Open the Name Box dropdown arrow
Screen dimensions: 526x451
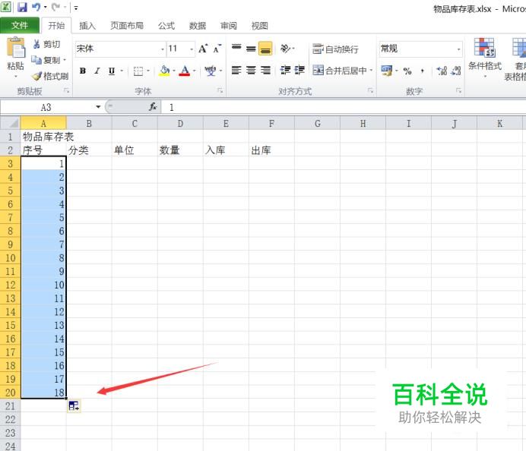98,107
